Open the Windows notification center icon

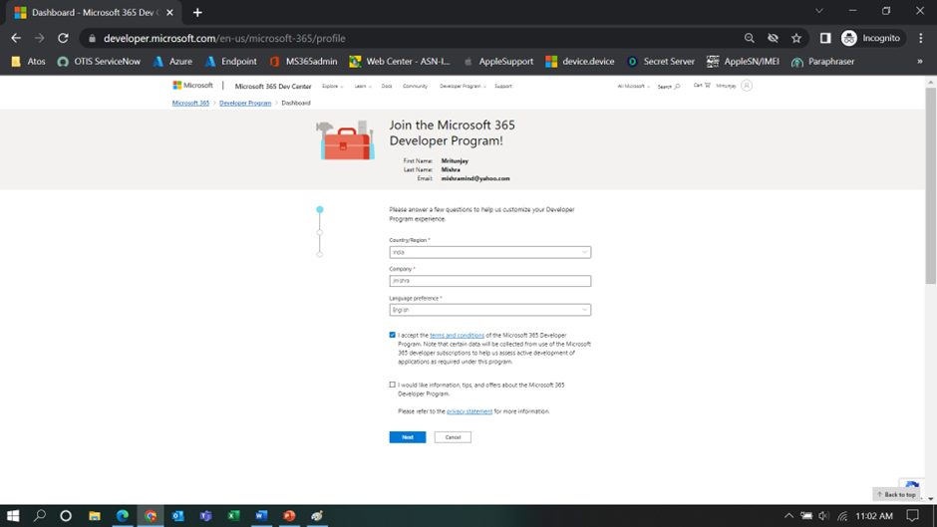click(912, 516)
